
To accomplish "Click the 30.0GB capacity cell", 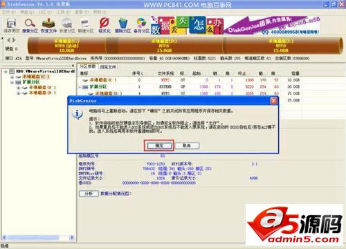I will (293, 87).
